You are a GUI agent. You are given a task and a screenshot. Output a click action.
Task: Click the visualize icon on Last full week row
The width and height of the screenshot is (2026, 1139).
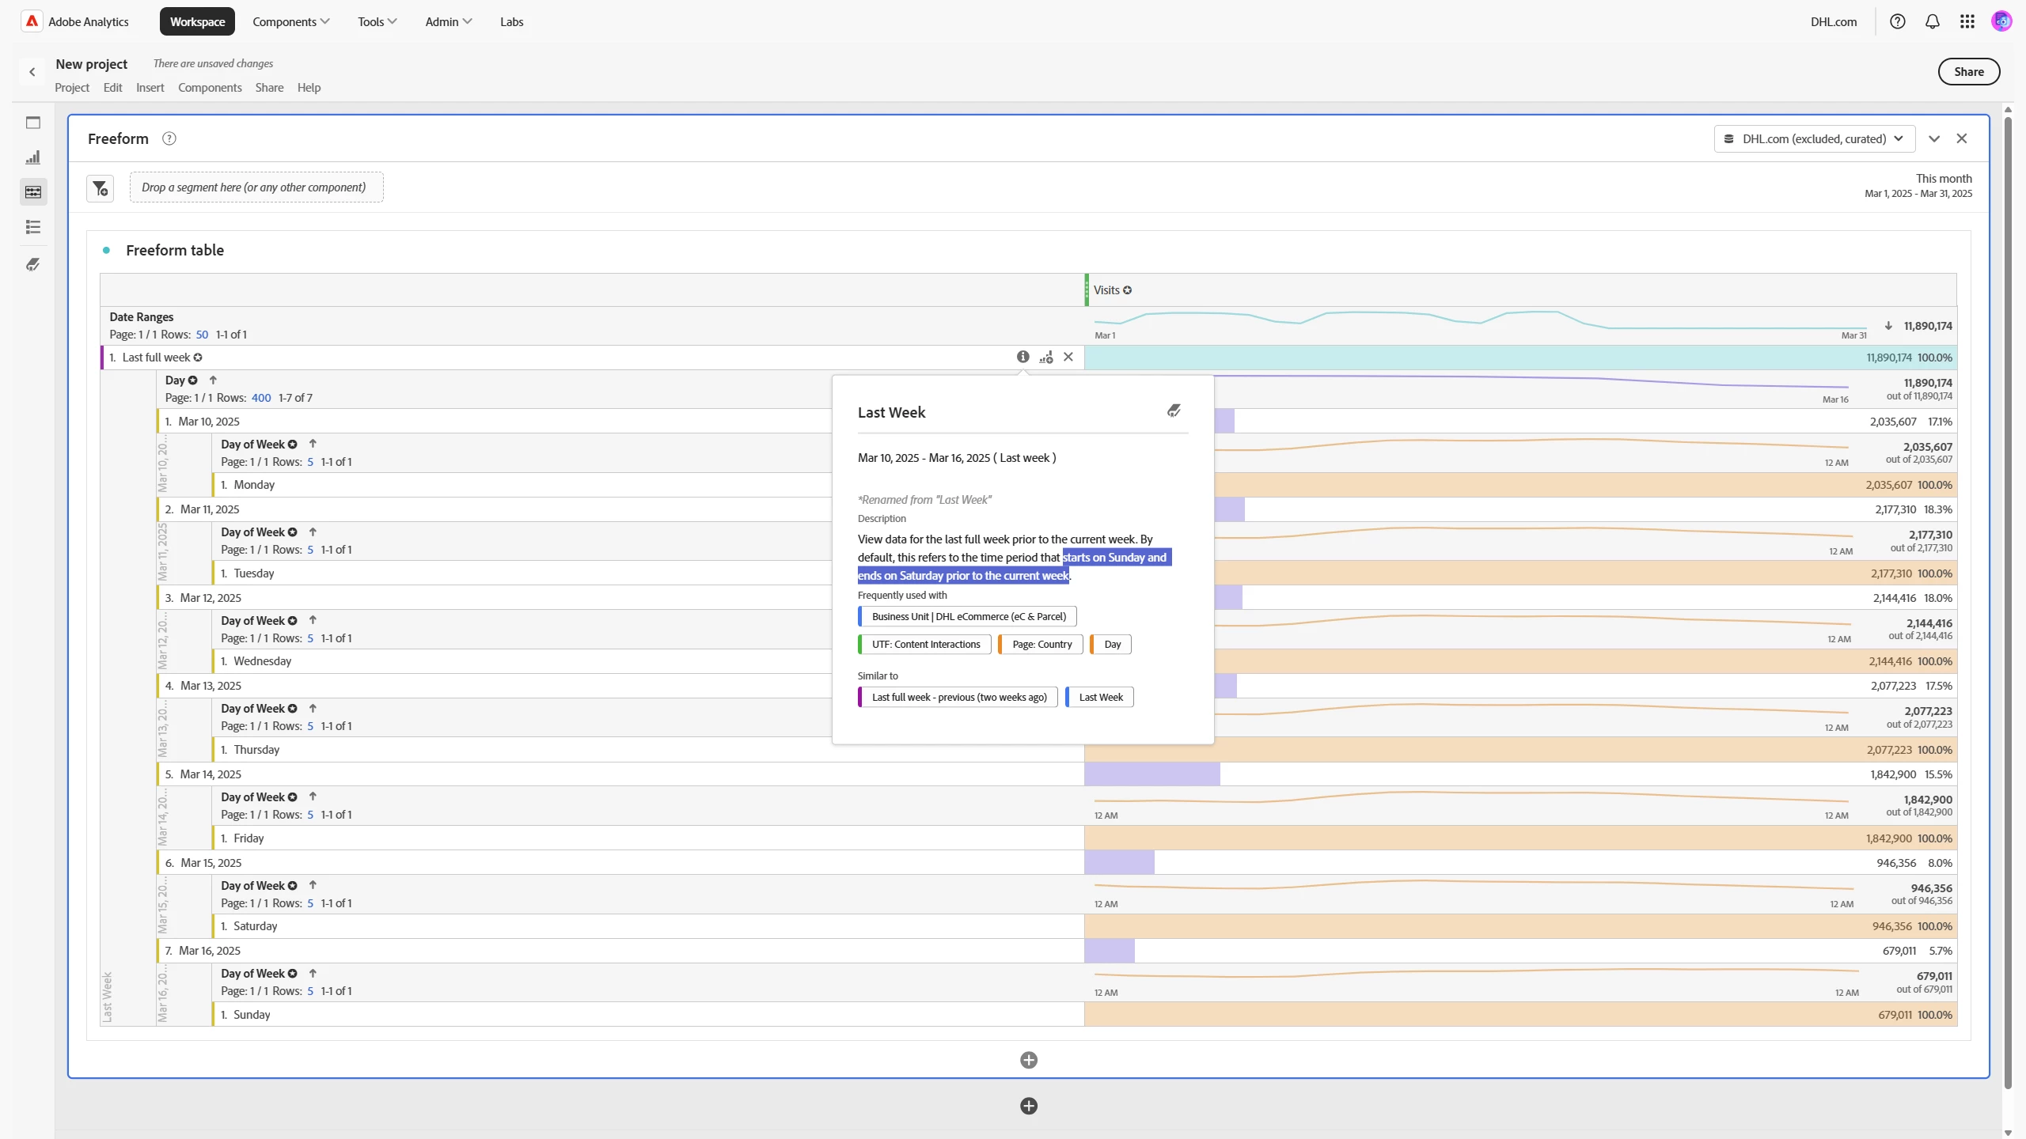(1046, 357)
